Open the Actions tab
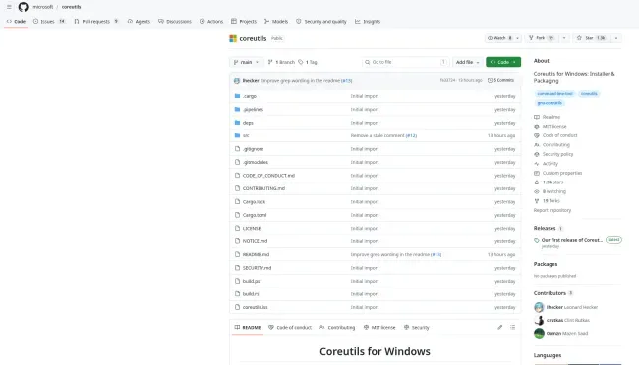 211,22
